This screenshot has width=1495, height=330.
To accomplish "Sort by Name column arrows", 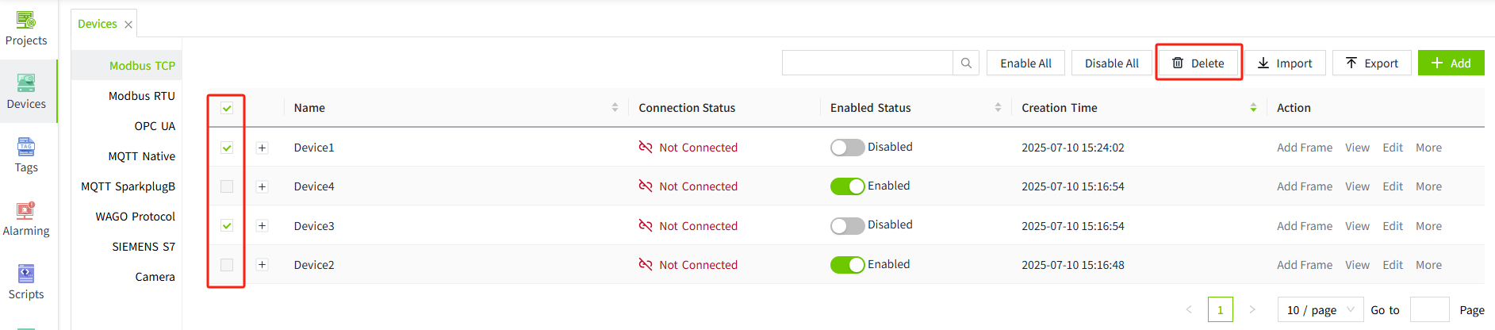I will [x=615, y=108].
